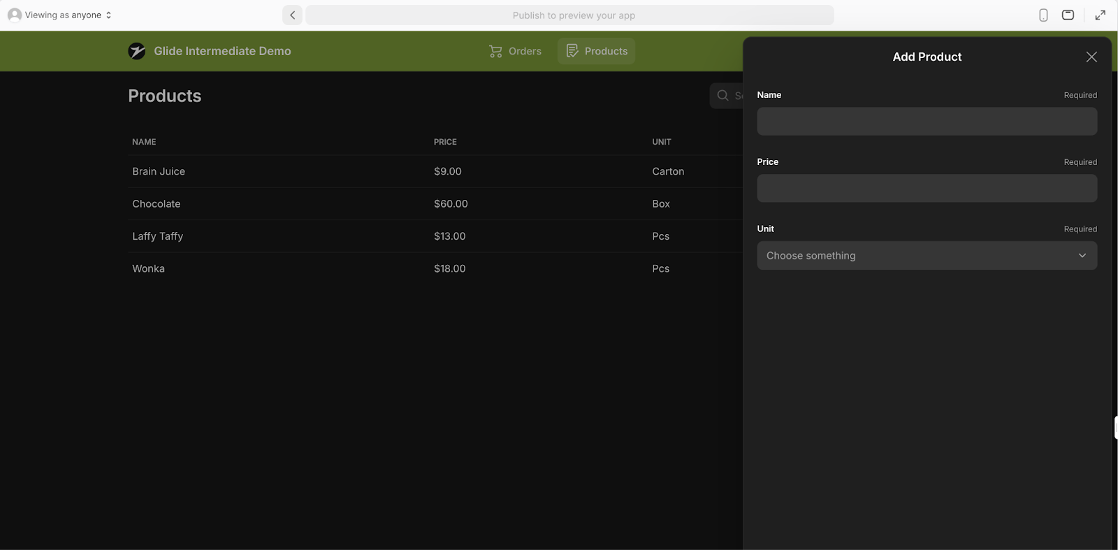Select the Wonka row name
This screenshot has width=1118, height=550.
tap(149, 268)
